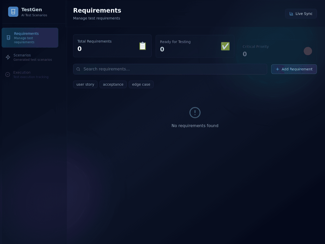Click the alert icon above No requirements found
The width and height of the screenshot is (325, 244).
[x=195, y=113]
